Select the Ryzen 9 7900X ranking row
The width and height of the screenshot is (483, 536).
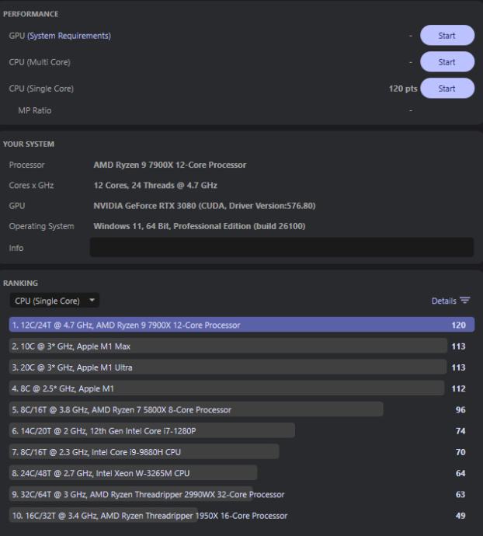(241, 325)
